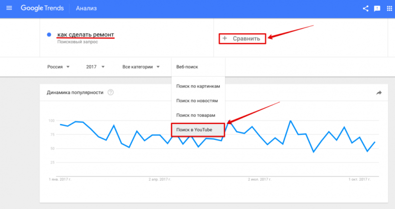The height and width of the screenshot is (209, 395).
Task: Click the 2 июл. 2017 г. axis label
Action: [x=260, y=179]
